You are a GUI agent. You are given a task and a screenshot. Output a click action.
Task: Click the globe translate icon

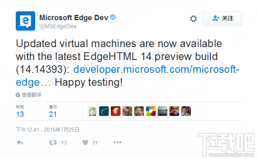(x=18, y=95)
